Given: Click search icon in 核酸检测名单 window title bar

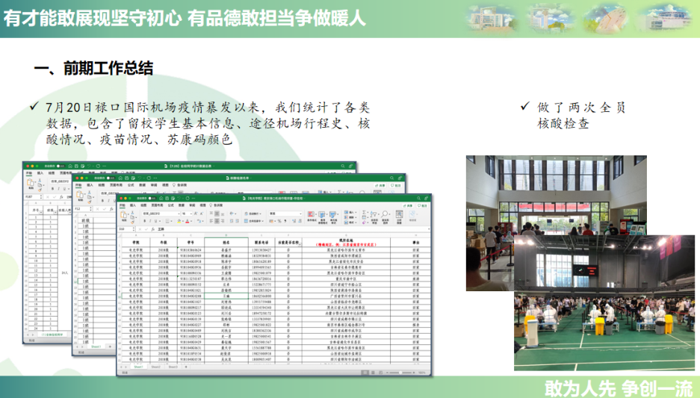Looking at the screenshot, I should click(391, 178).
